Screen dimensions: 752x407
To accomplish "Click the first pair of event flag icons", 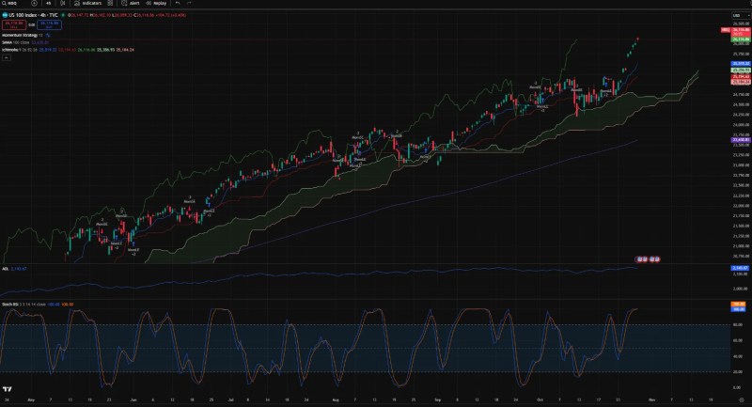I will [642, 259].
